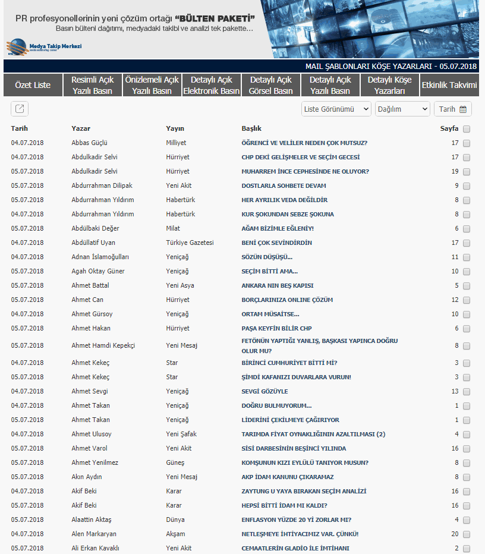Open article ORTAM MÜSAİTSE...
This screenshot has width=485, height=554.
pyautogui.click(x=270, y=314)
